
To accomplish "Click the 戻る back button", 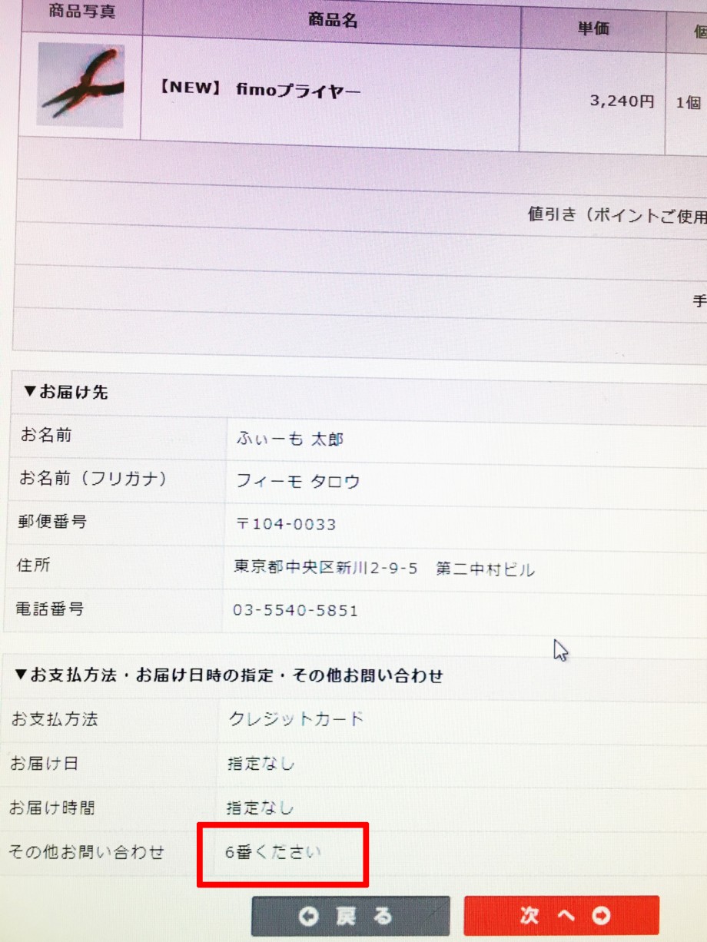I will [x=350, y=916].
